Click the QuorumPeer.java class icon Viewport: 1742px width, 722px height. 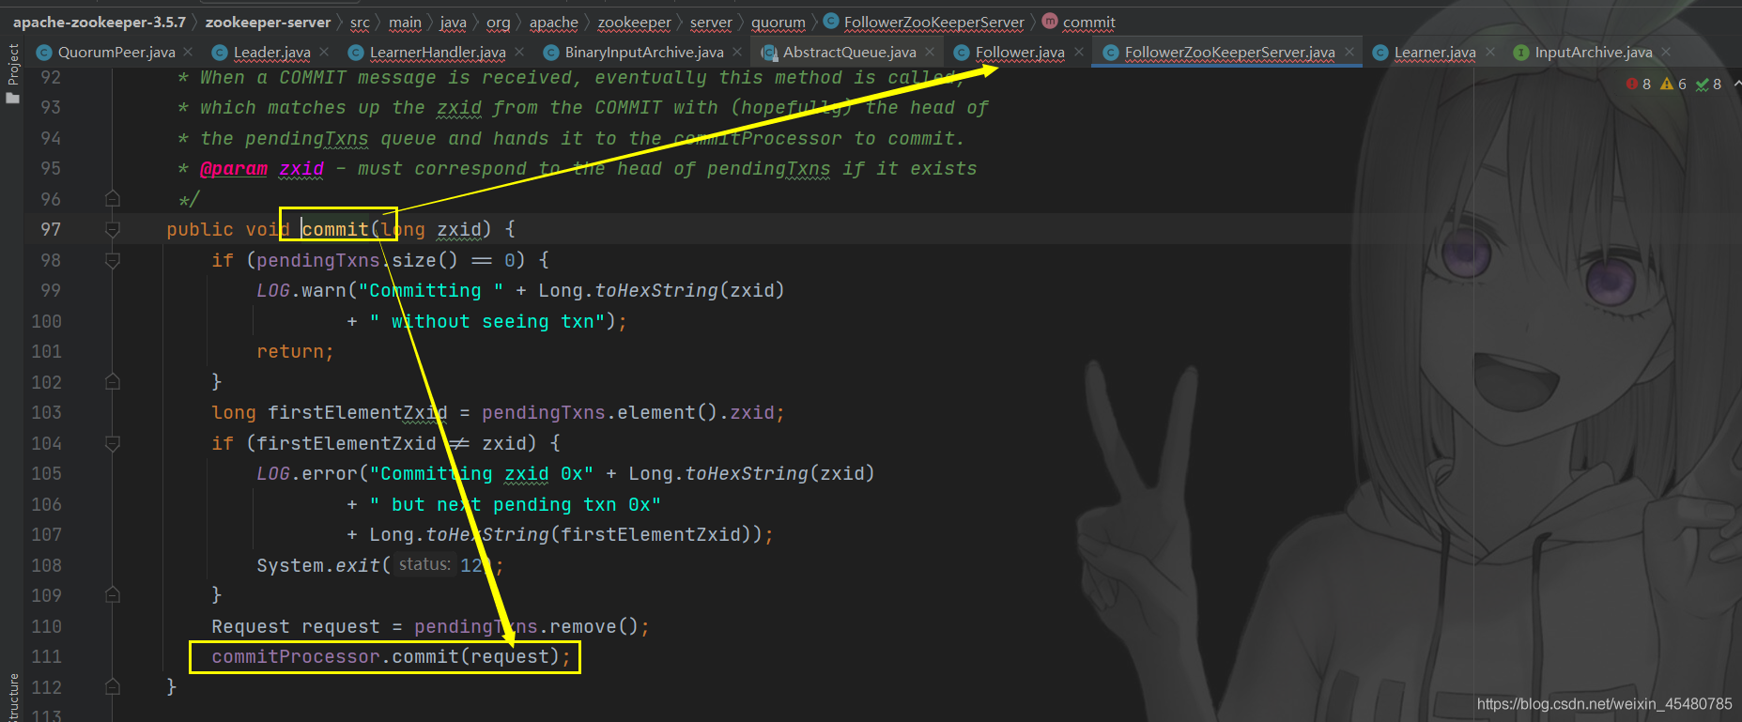coord(43,53)
